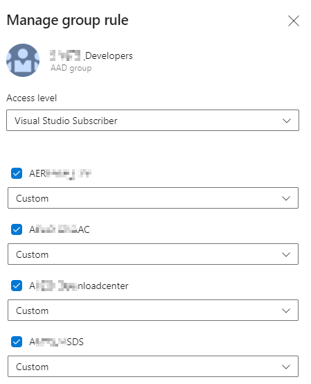Uncheck the project checkbox ending with AC
The width and height of the screenshot is (311, 384).
(17, 229)
